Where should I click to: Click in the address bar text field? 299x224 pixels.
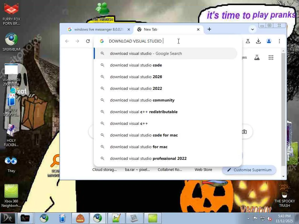click(x=168, y=41)
